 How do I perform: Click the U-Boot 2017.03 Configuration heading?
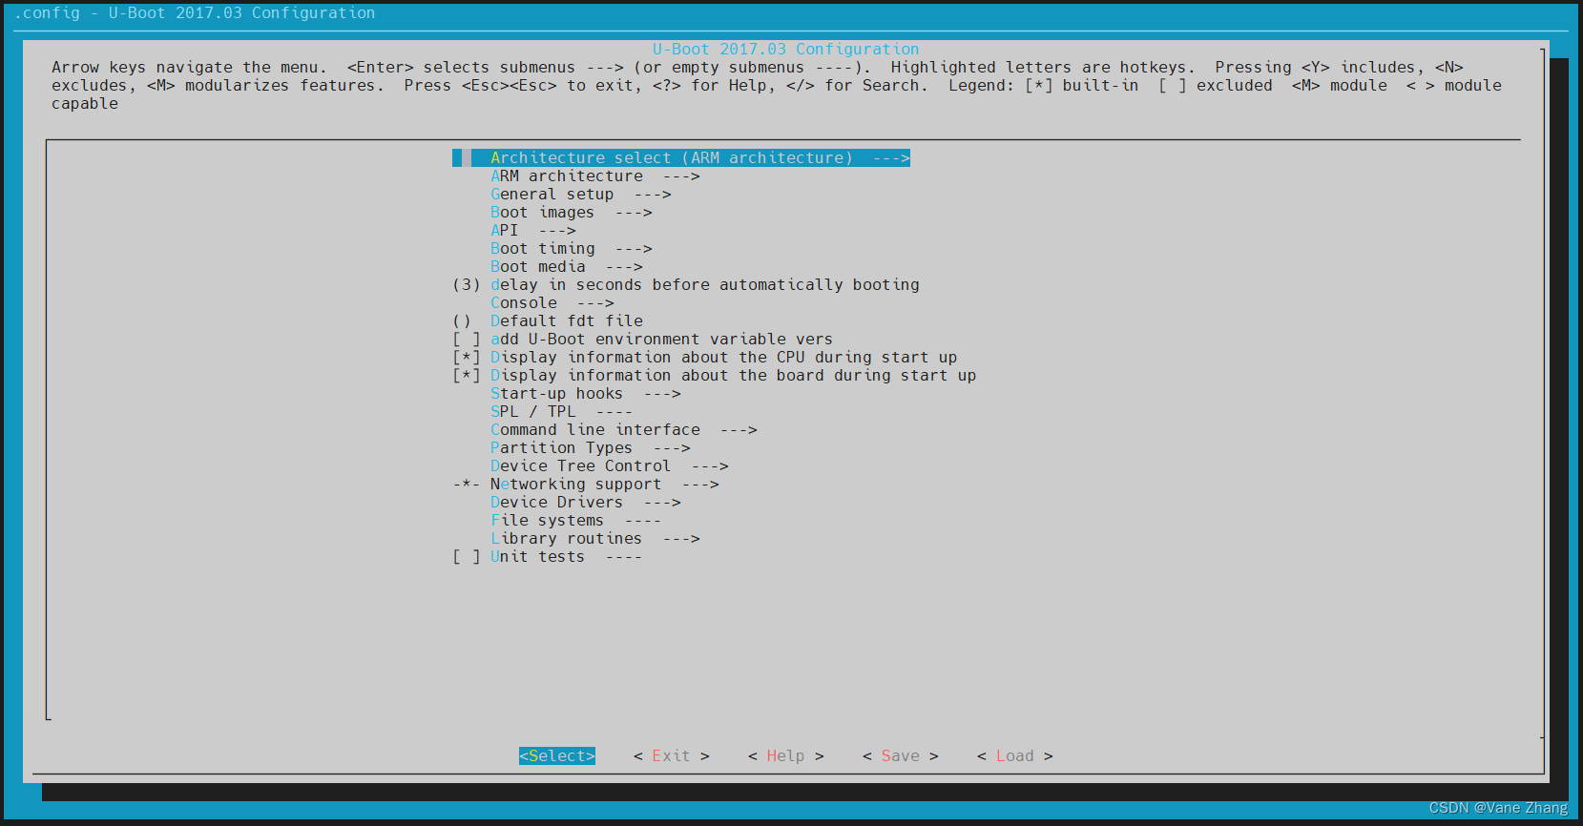click(786, 49)
